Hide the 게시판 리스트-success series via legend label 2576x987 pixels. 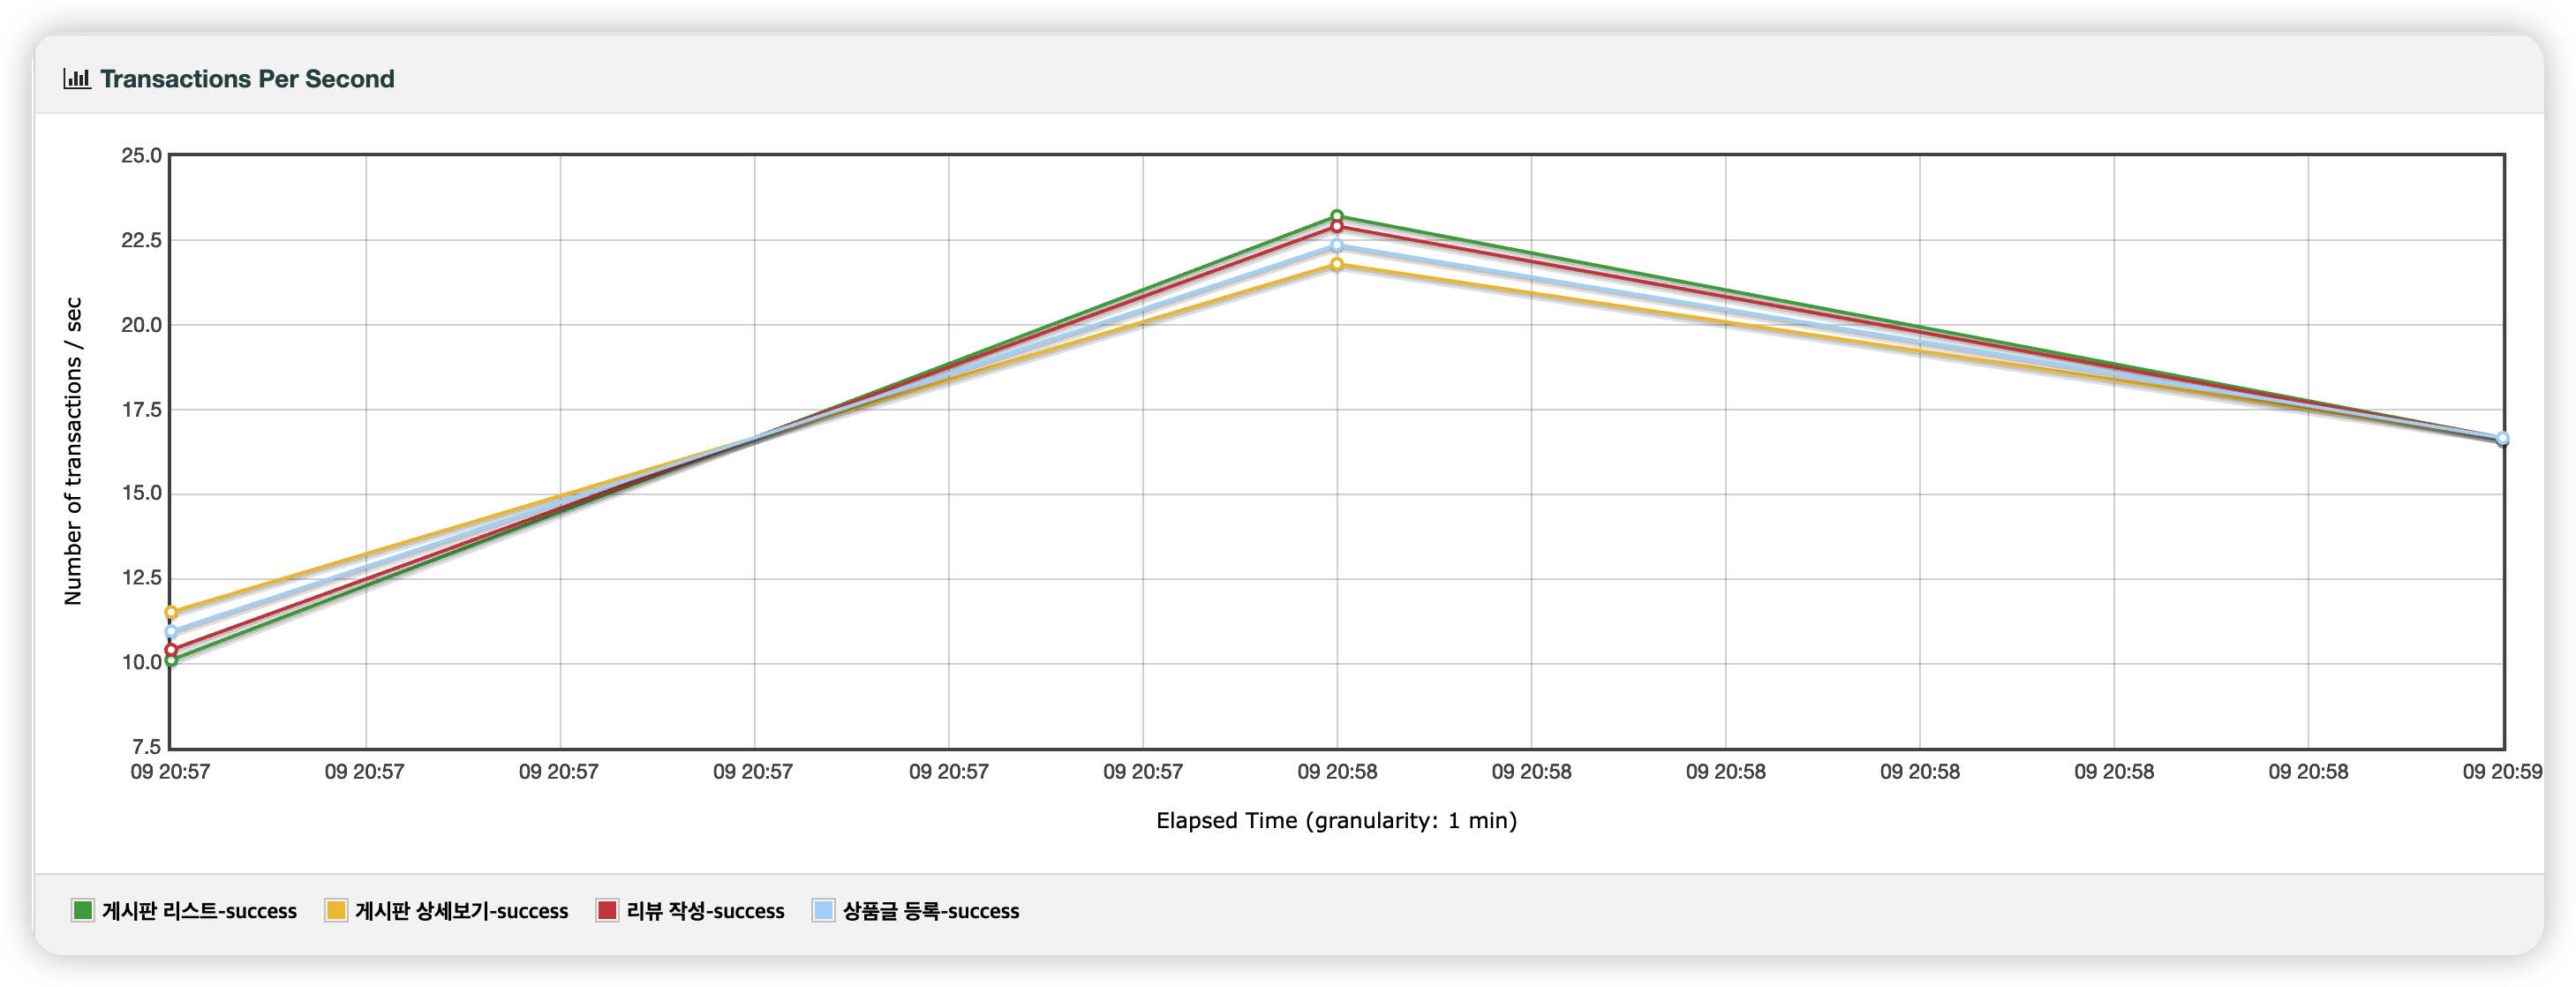[x=199, y=911]
